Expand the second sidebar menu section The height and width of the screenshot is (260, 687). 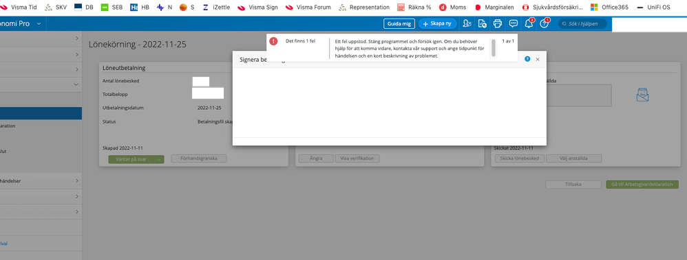tap(76, 54)
